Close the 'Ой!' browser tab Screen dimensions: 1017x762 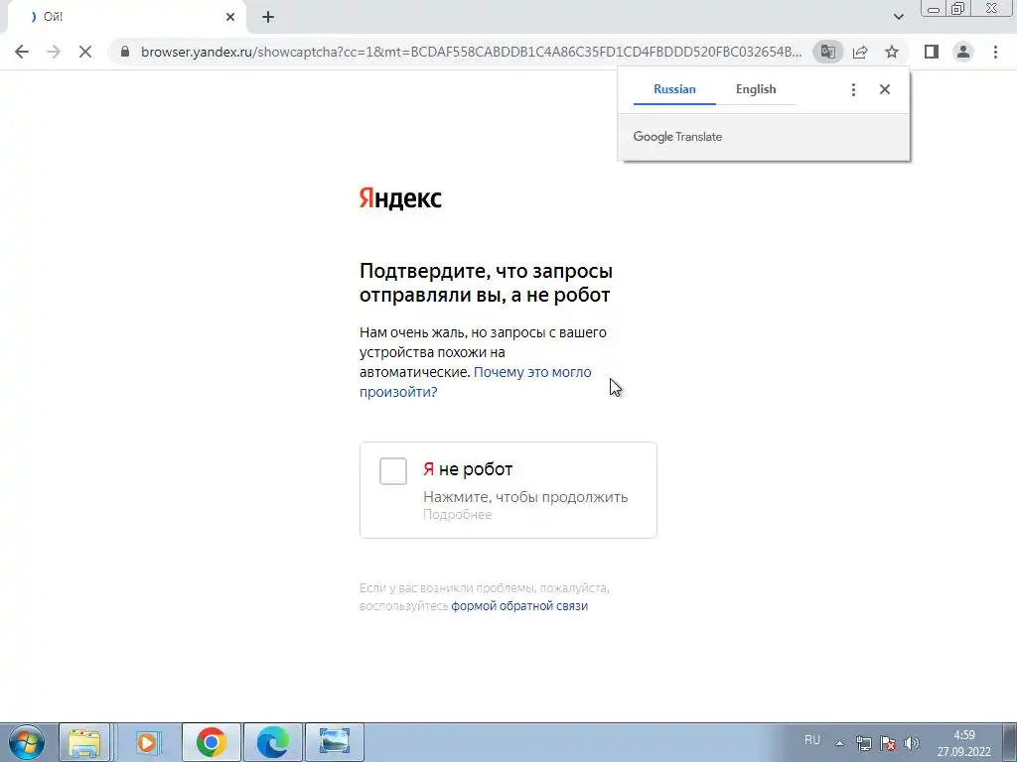[230, 18]
